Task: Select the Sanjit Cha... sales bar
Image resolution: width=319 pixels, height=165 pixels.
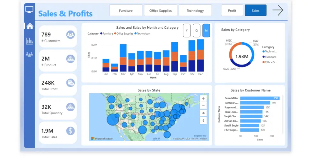Action: pos(251,116)
